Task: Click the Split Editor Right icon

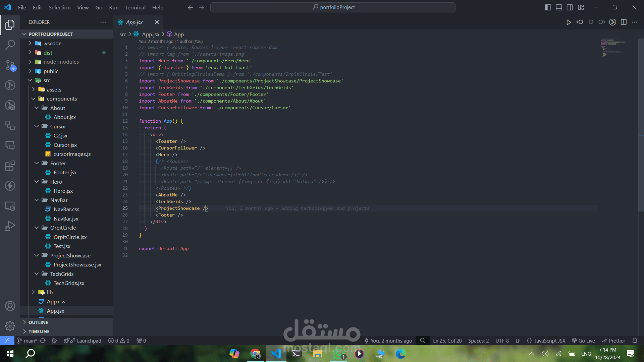Action: pyautogui.click(x=624, y=22)
